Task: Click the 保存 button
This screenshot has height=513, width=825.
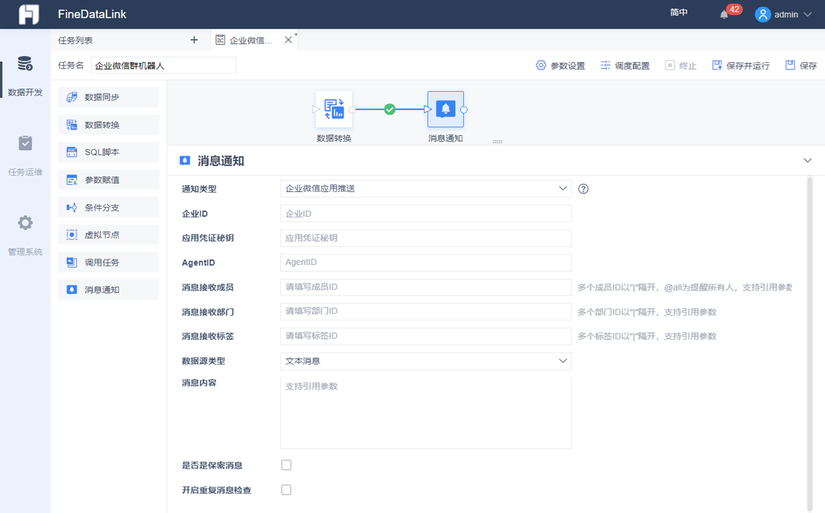Action: [x=801, y=65]
